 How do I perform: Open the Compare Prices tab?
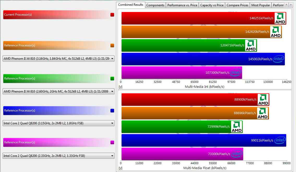tap(238, 5)
